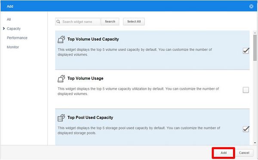Uncheck the Top Pool Used Capacity checkbox
Image resolution: width=258 pixels, height=160 pixels.
point(246,129)
